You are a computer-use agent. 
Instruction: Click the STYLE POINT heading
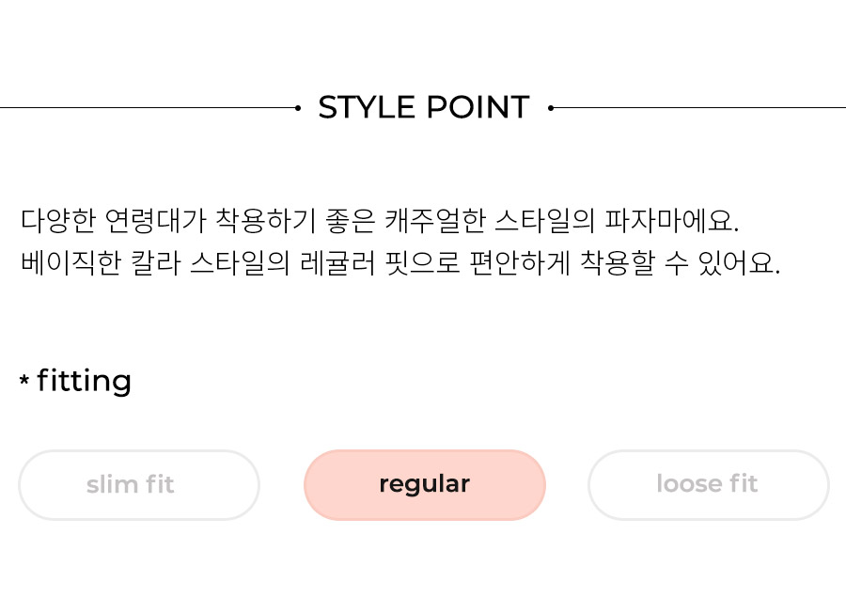pos(424,107)
